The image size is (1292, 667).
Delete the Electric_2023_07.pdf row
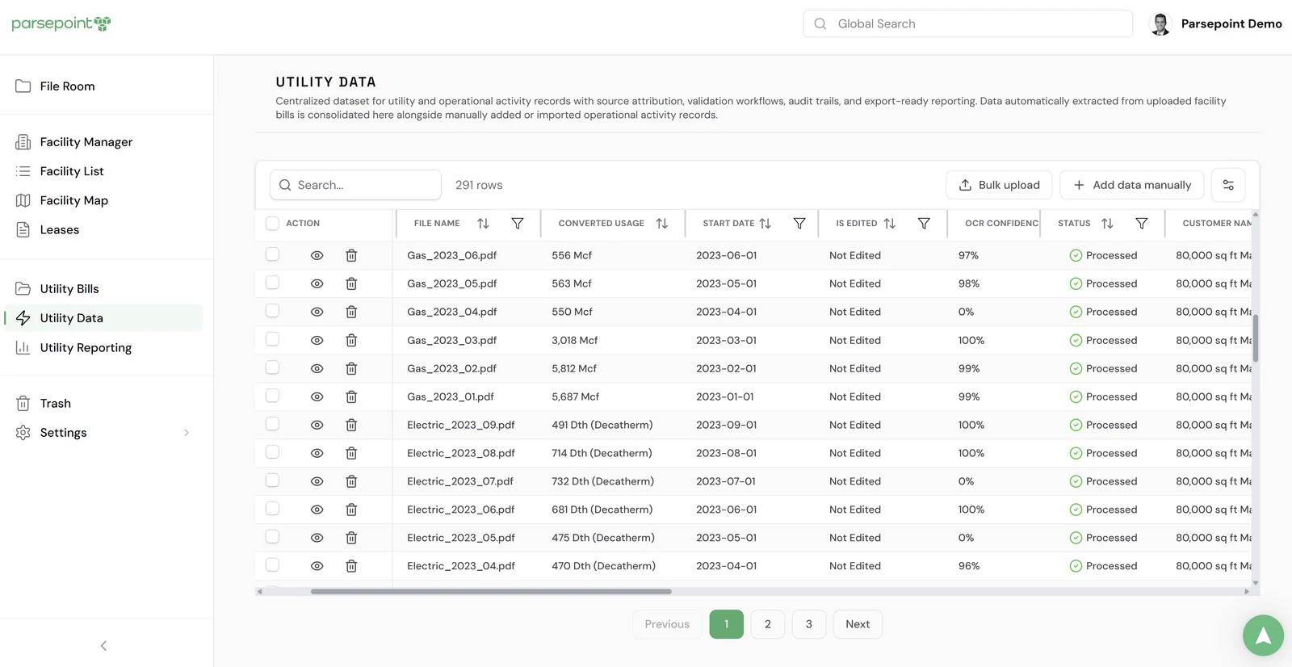(351, 481)
